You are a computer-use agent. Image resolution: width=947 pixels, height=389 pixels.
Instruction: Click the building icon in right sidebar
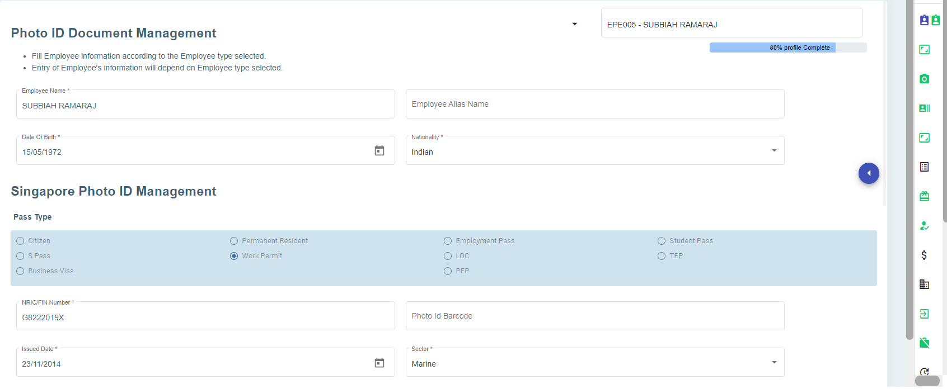click(x=924, y=284)
